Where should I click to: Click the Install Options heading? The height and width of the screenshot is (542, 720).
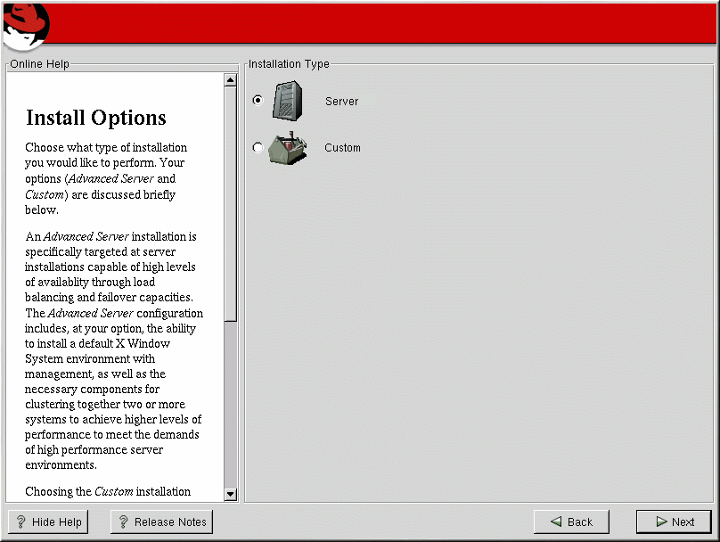click(96, 118)
